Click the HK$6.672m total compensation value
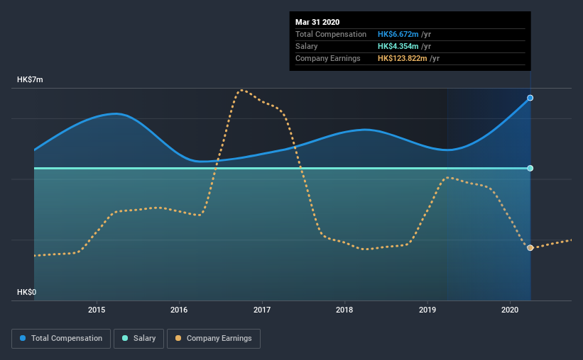 [398, 34]
